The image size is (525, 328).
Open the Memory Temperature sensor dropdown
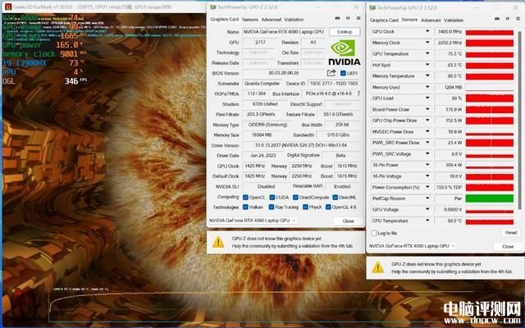(427, 76)
